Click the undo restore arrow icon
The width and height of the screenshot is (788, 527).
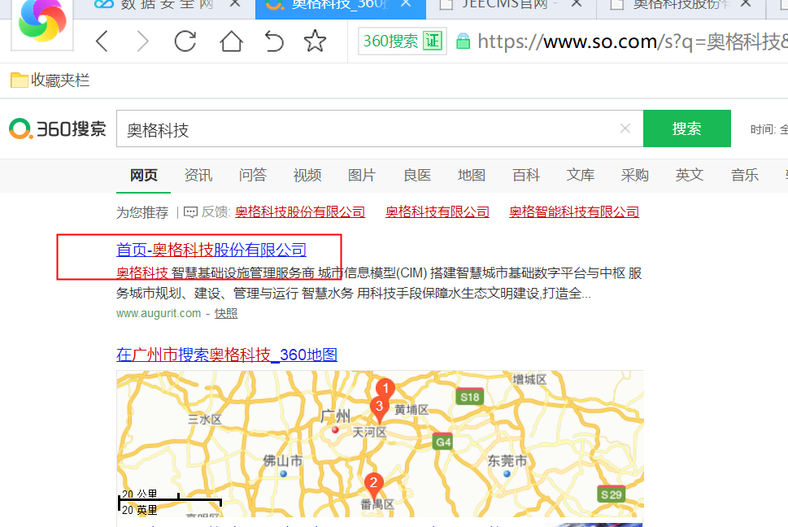(274, 41)
